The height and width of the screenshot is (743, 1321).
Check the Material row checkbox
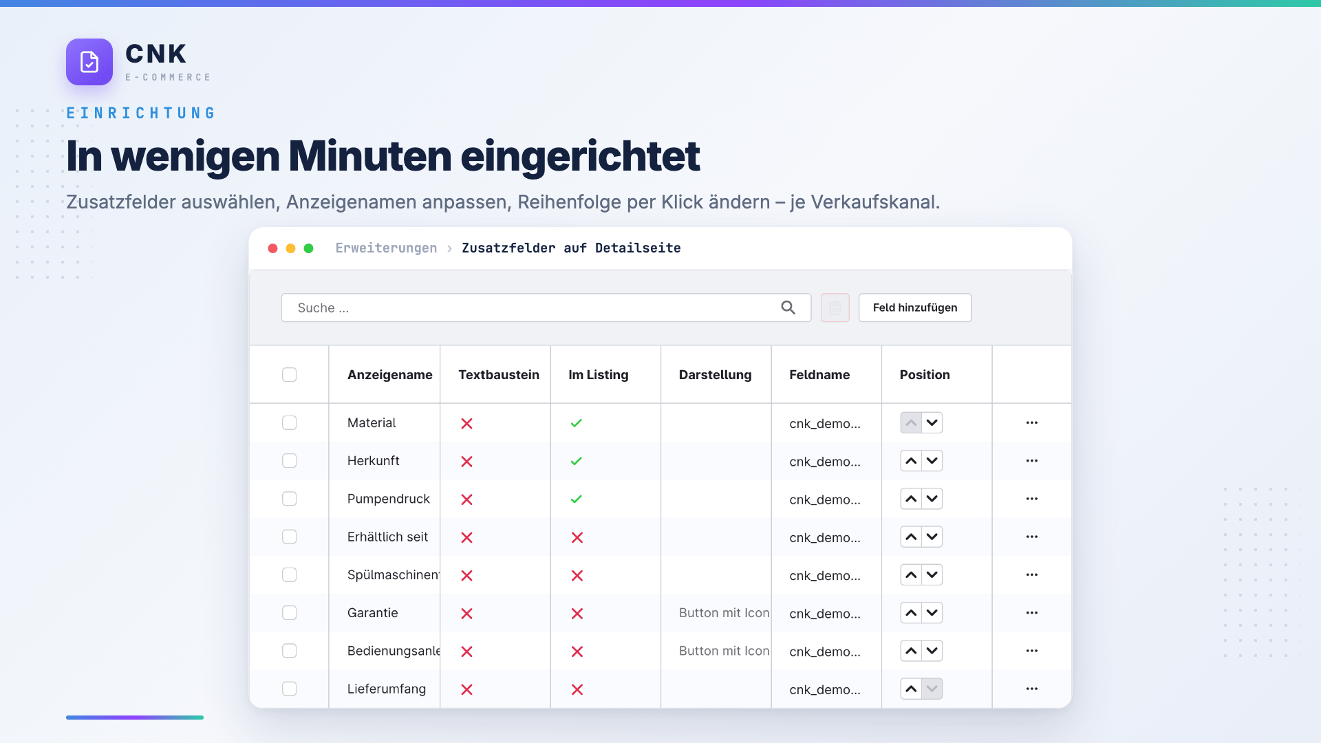(x=289, y=422)
